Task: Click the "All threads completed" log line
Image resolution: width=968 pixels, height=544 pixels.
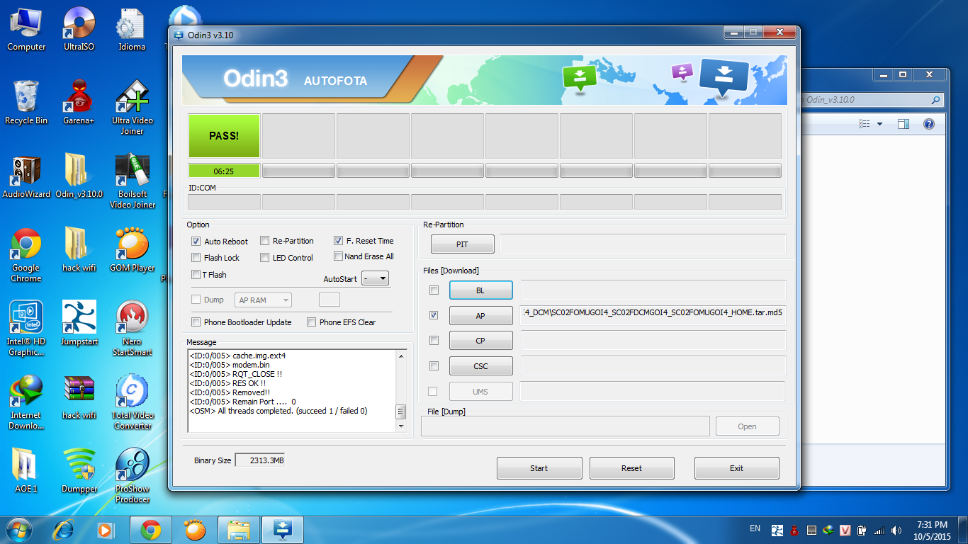Action: pos(278,411)
